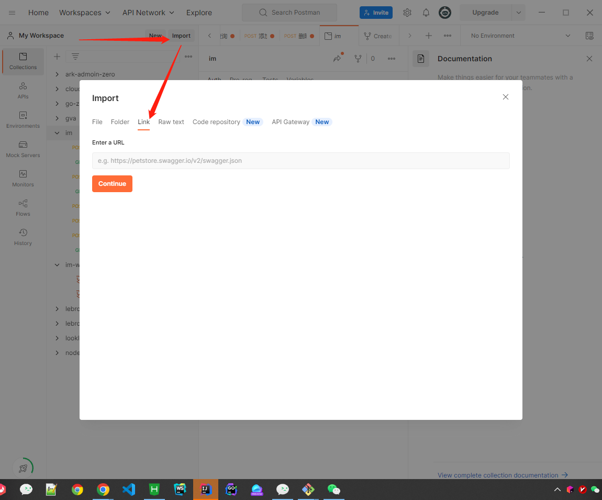Open the collections panel three-dot options
The height and width of the screenshot is (500, 602).
(188, 57)
